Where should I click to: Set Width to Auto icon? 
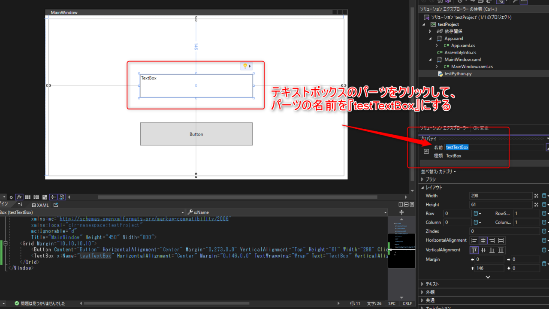coord(537,196)
